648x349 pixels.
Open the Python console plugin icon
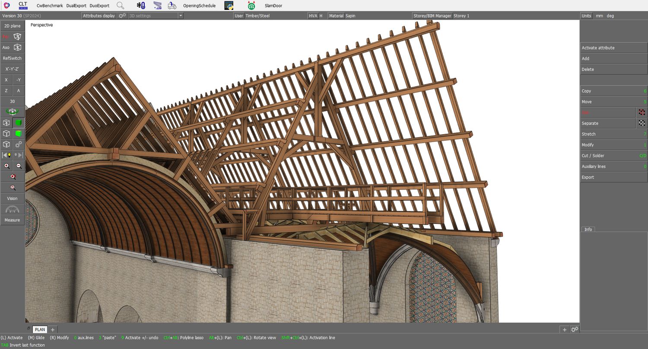(x=229, y=6)
